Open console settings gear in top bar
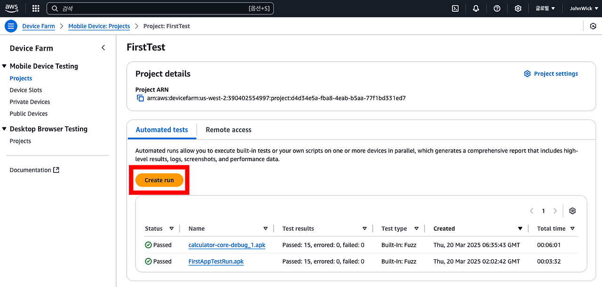602x287 pixels. coord(518,8)
